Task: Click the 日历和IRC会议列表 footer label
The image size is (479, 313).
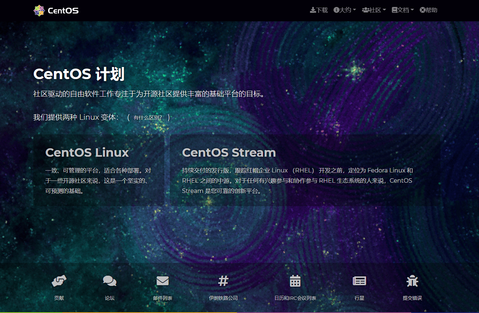Action: click(x=295, y=298)
